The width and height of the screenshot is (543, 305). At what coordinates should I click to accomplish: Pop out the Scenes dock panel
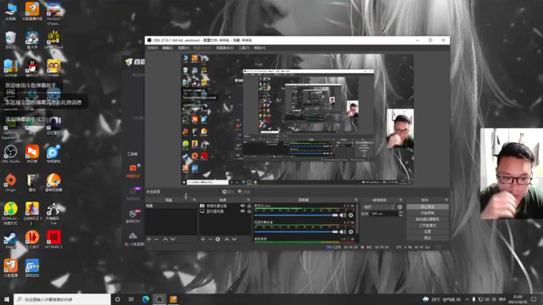click(x=194, y=200)
